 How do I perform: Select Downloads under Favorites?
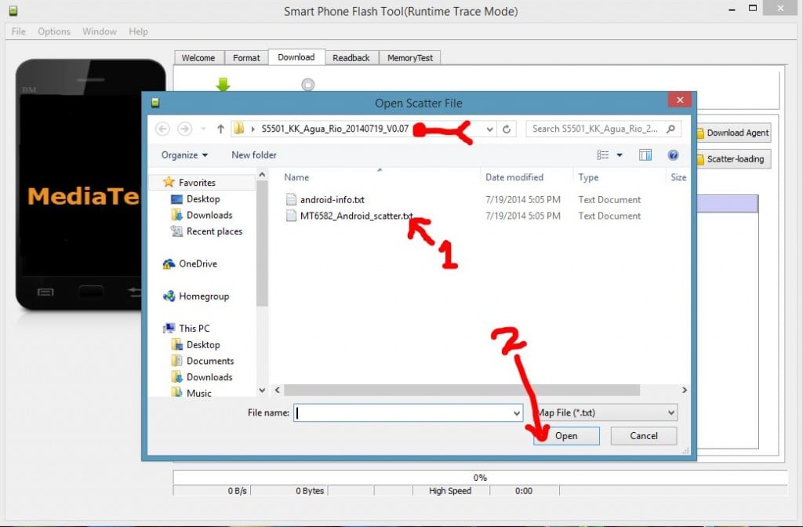[209, 215]
